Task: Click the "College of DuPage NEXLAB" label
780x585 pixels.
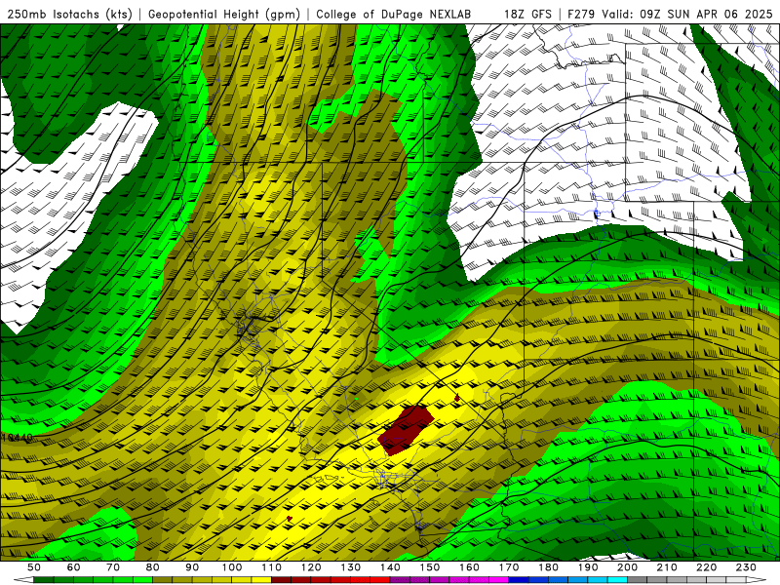Action: pyautogui.click(x=394, y=15)
